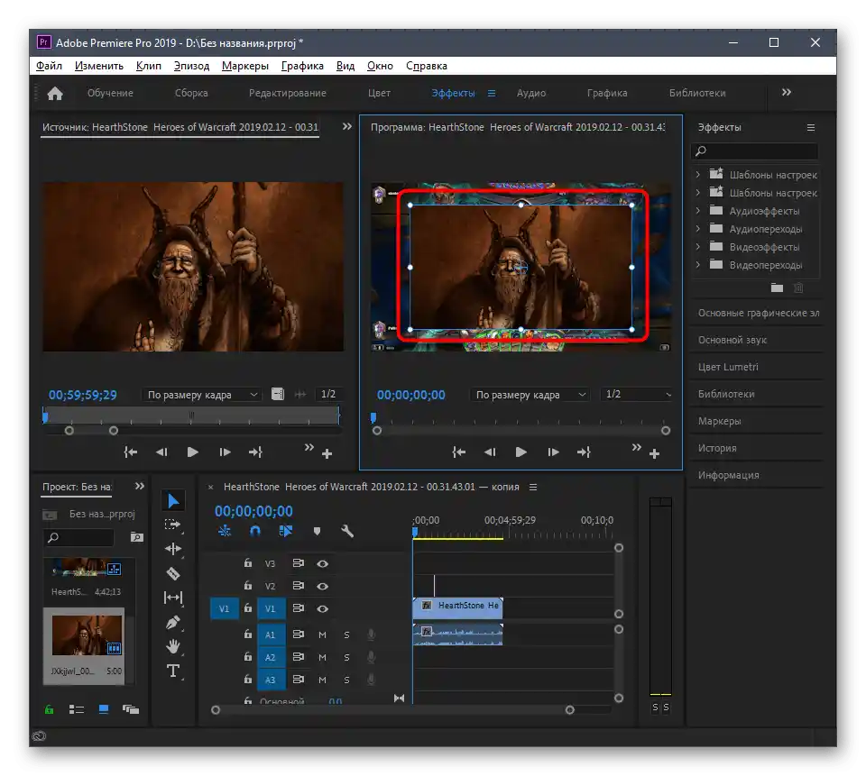Select the Ripple Edit tool
The width and height of the screenshot is (866, 776).
click(173, 549)
